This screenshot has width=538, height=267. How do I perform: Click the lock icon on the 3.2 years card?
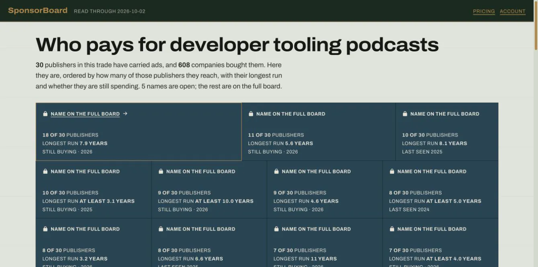point(45,229)
